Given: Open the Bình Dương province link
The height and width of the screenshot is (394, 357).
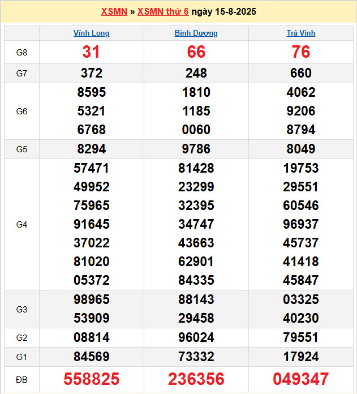Looking at the screenshot, I should click(x=196, y=33).
